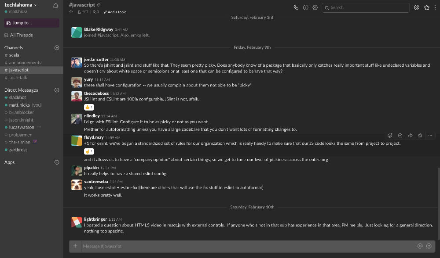This screenshot has width=440, height=258.
Task: Start a thread on floyd.may's message
Action: coord(400,136)
